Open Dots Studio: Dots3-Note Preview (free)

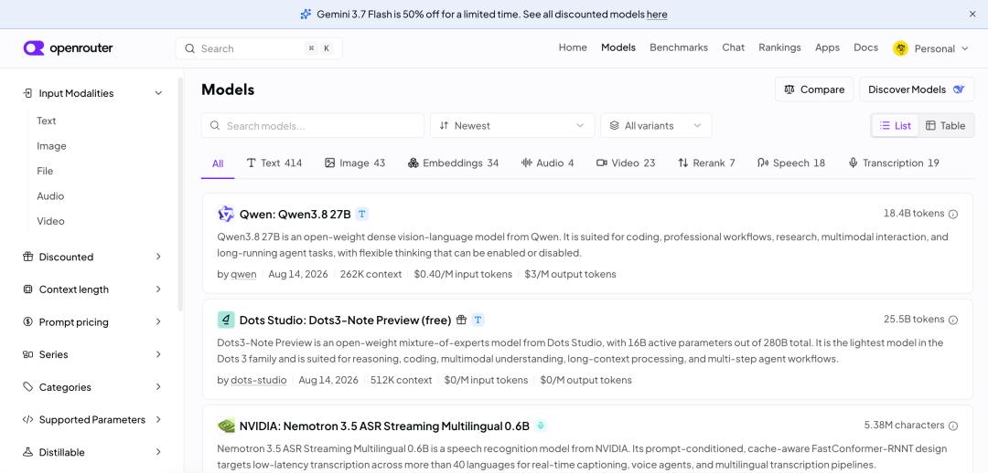click(x=345, y=321)
